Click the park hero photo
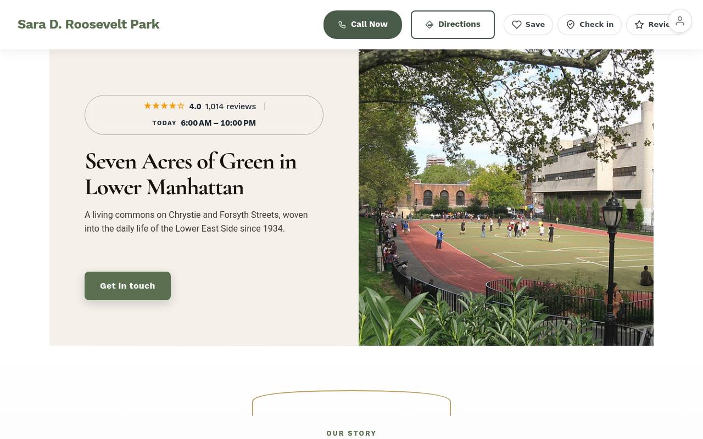 point(506,198)
